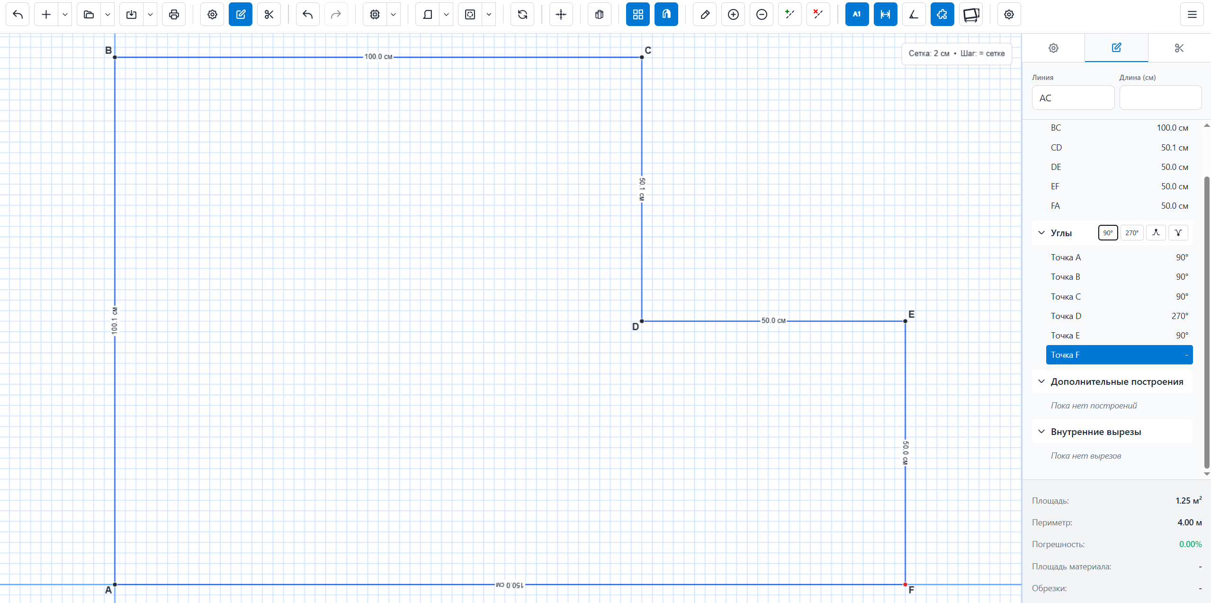
Task: Collapse the Углы section
Action: [1041, 232]
